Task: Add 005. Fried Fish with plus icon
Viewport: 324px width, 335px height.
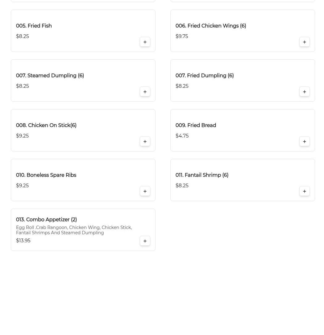Action: pyautogui.click(x=145, y=42)
